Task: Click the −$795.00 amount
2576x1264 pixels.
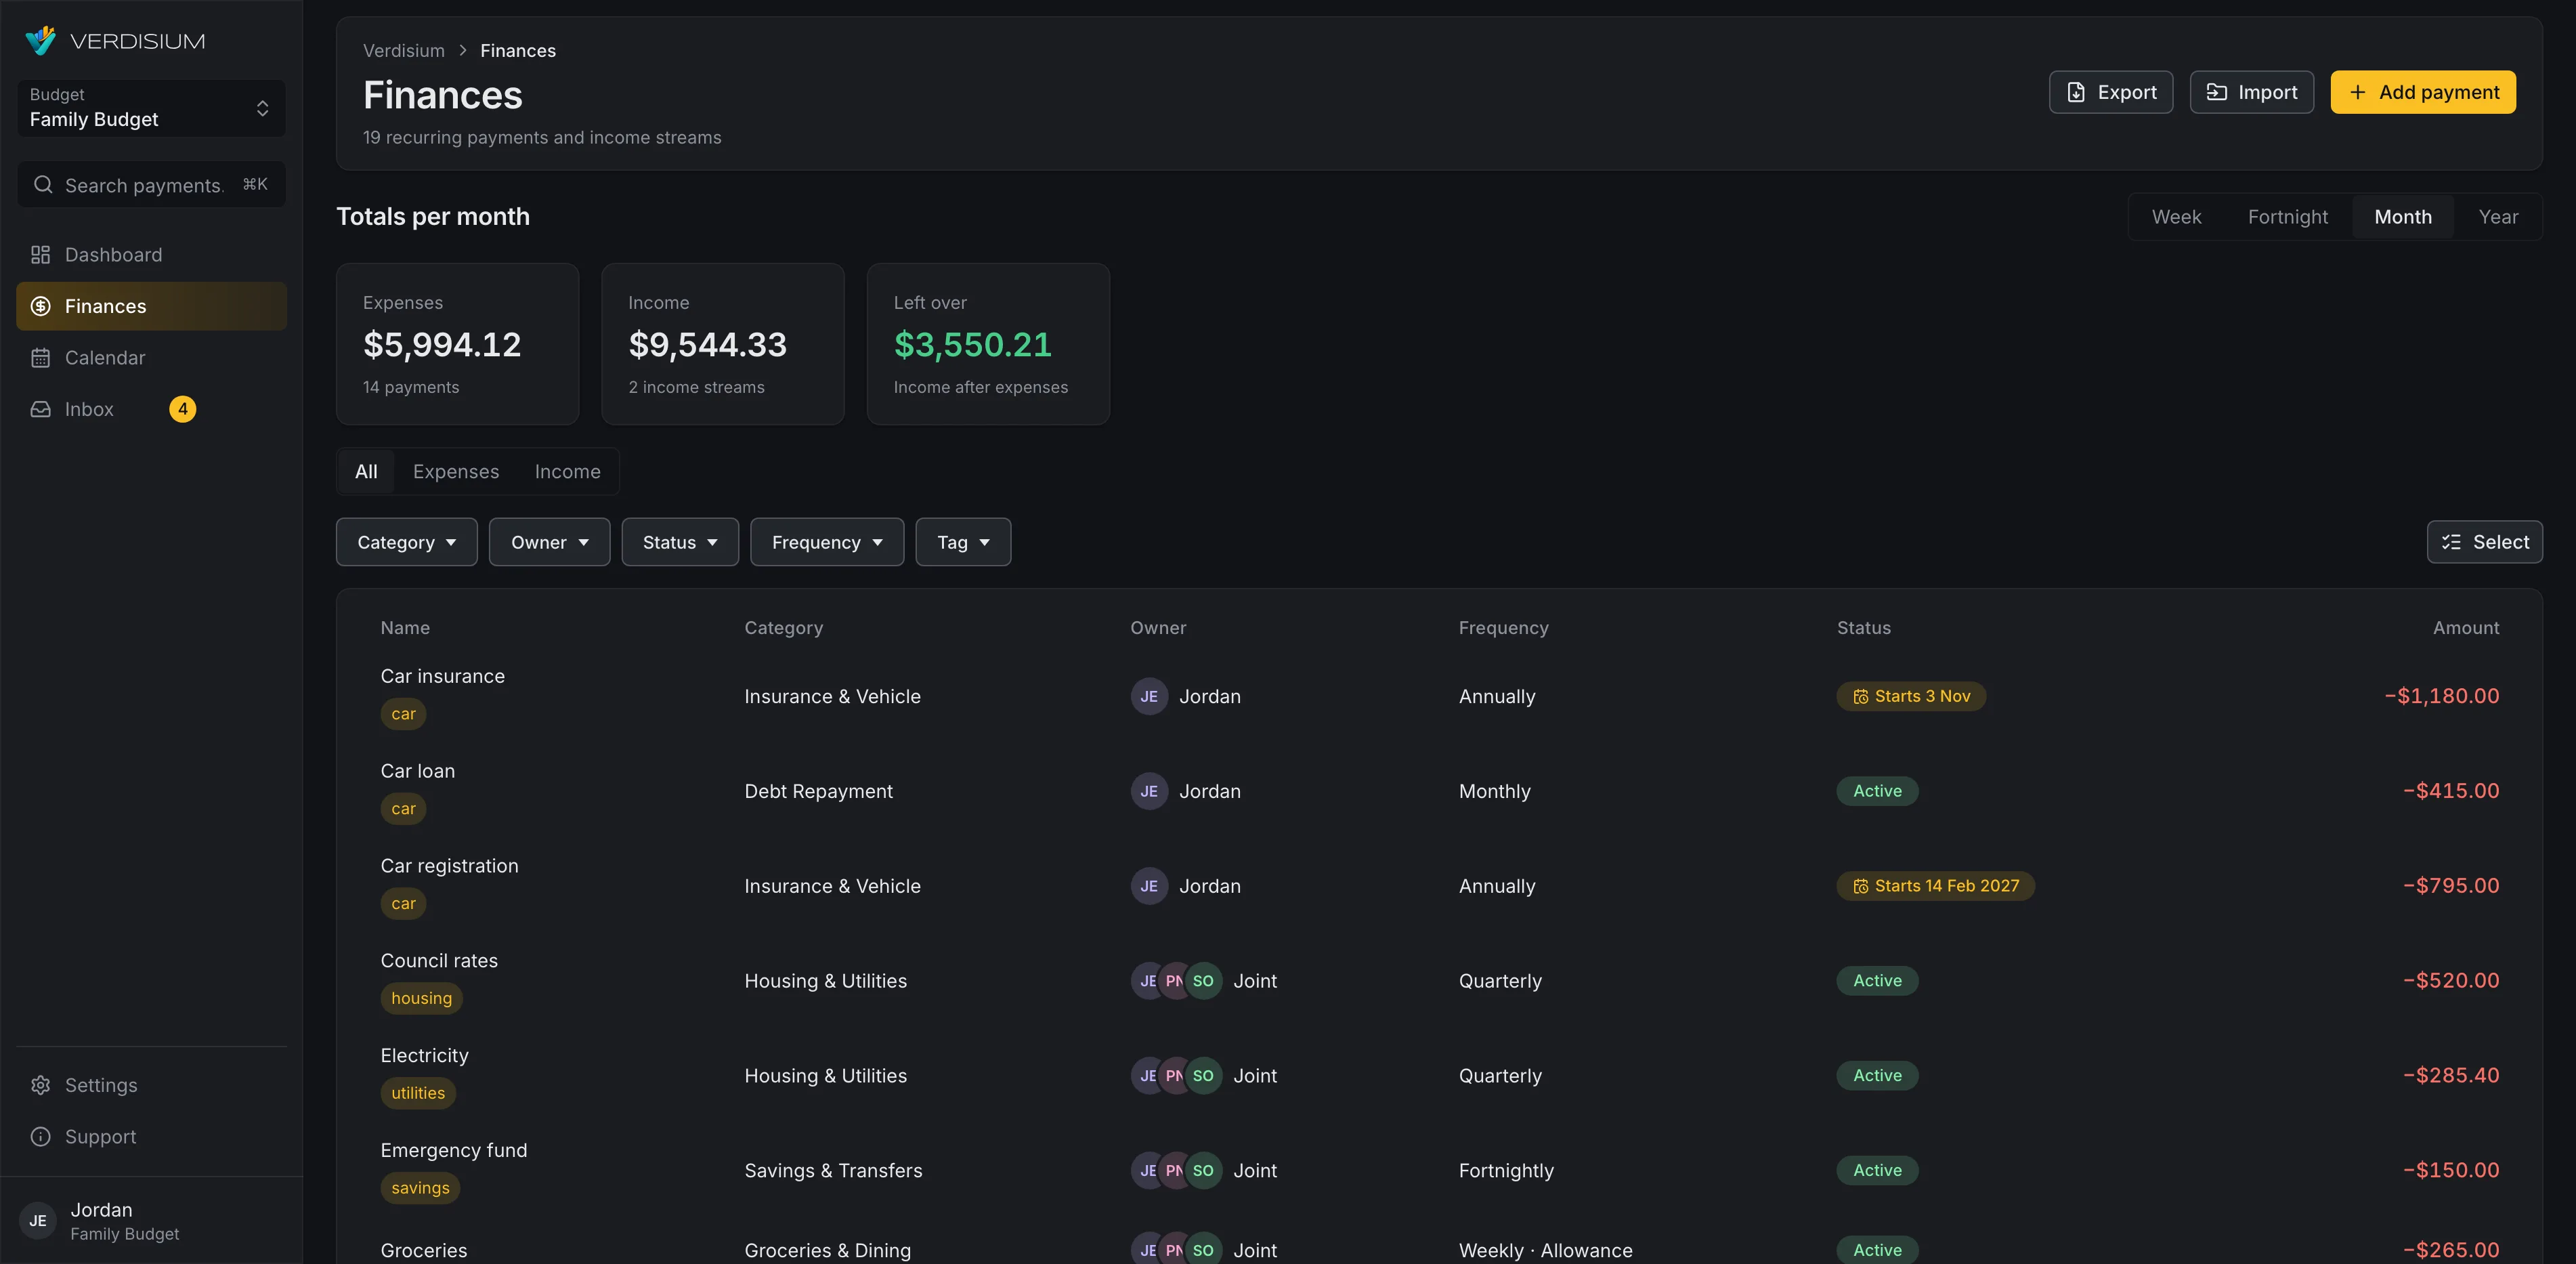Action: click(x=2451, y=886)
